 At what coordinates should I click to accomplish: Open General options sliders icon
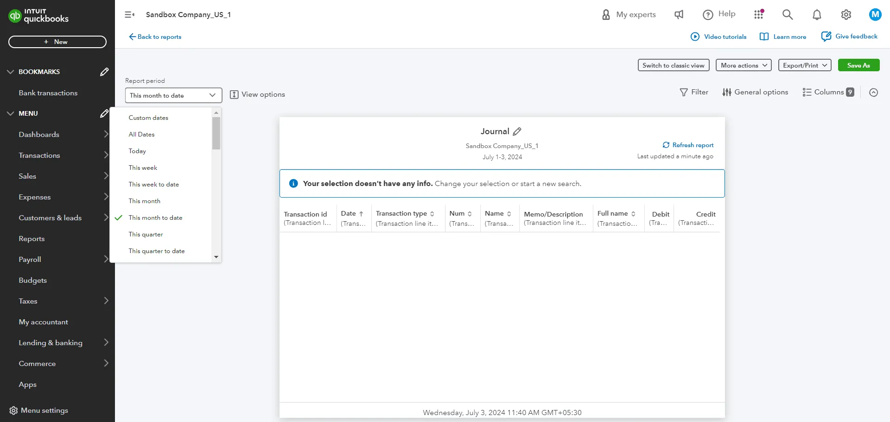727,93
